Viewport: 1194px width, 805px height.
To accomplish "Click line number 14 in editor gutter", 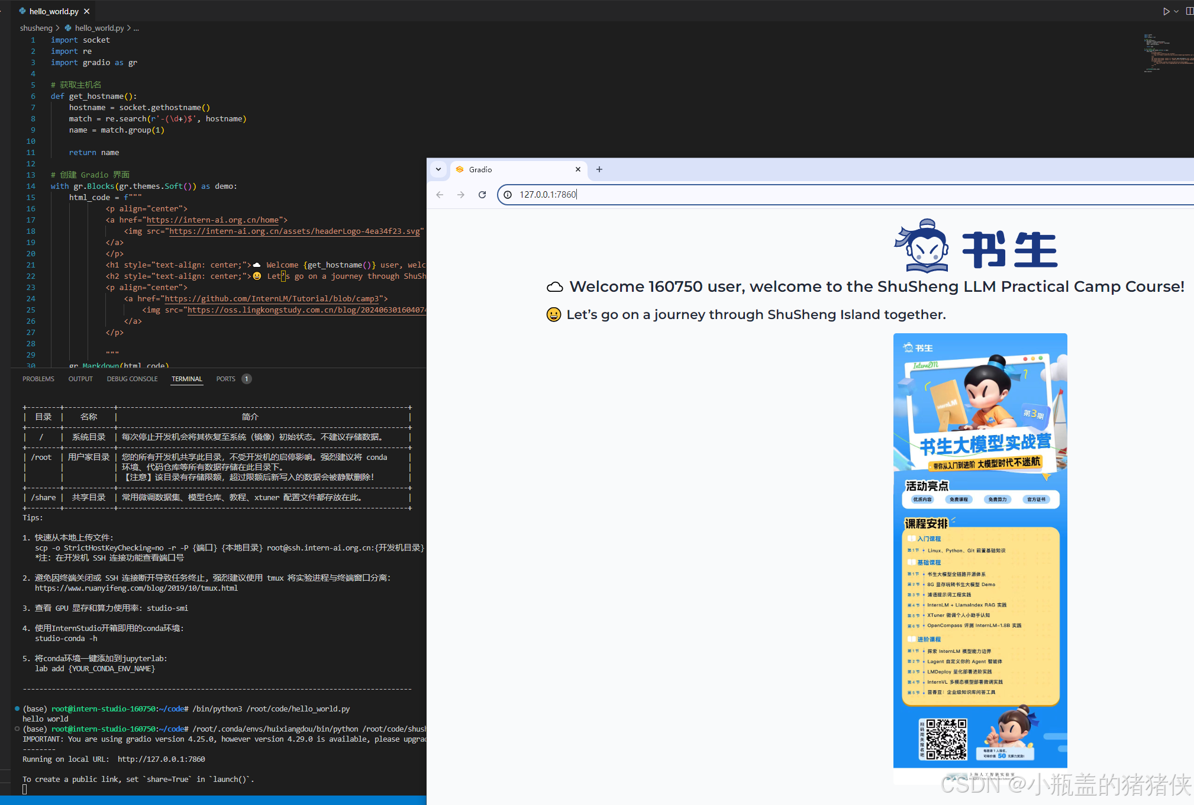I will (31, 186).
